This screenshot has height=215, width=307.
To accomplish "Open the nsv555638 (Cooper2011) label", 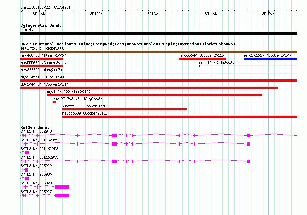I will coord(85,106).
